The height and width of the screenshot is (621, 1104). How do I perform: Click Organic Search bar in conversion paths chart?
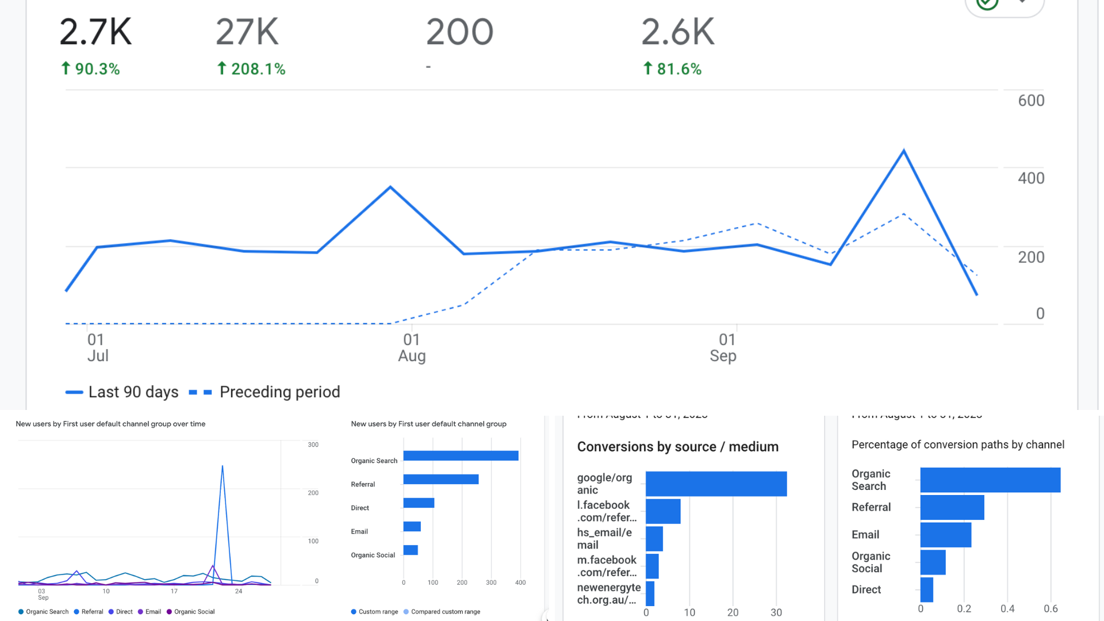click(990, 480)
